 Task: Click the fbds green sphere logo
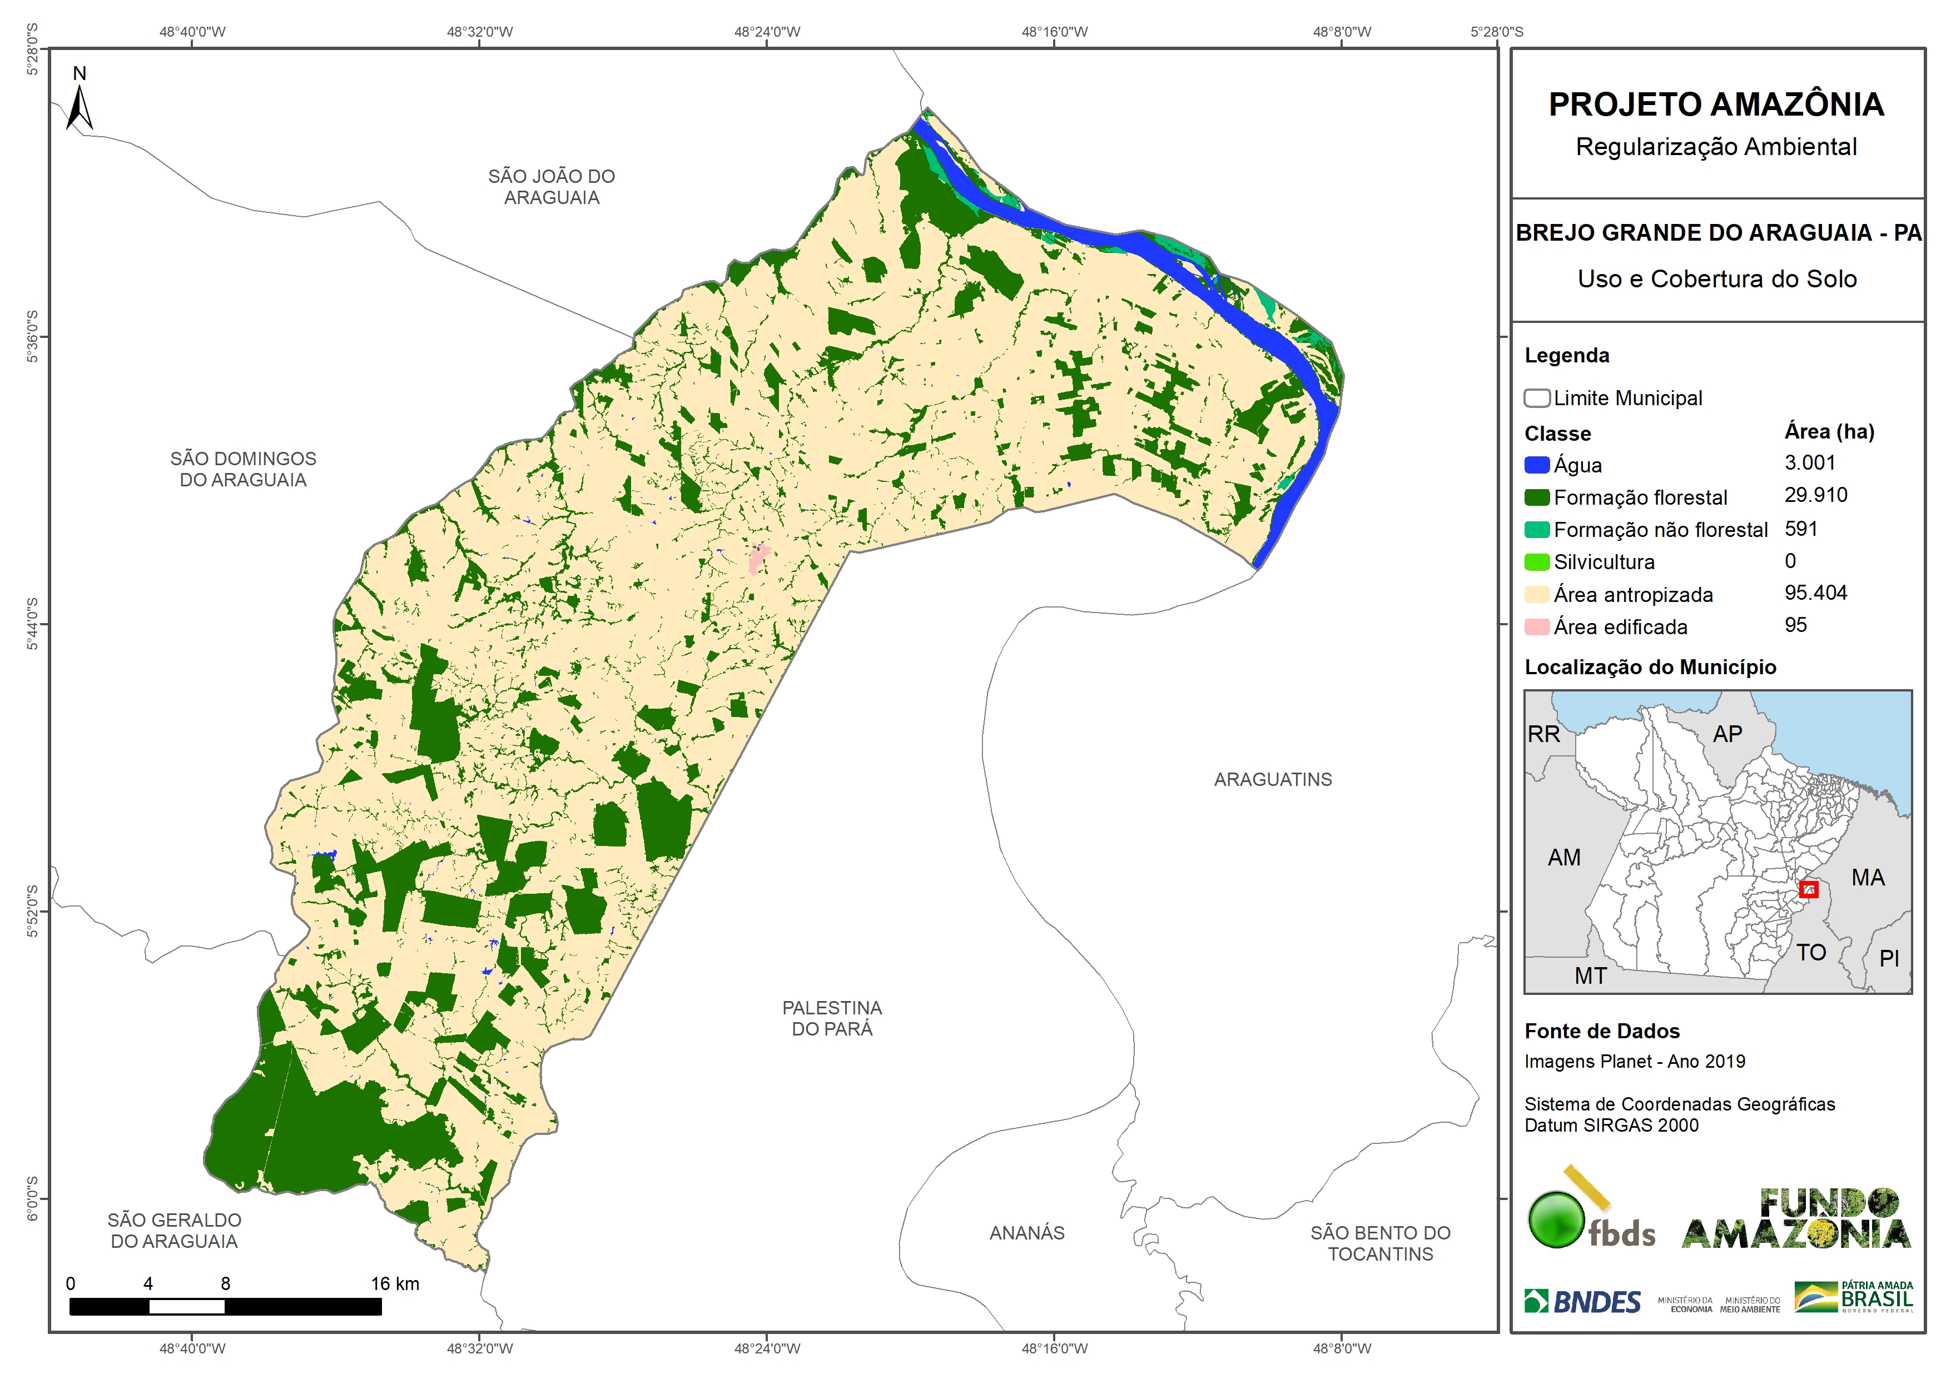(1557, 1220)
